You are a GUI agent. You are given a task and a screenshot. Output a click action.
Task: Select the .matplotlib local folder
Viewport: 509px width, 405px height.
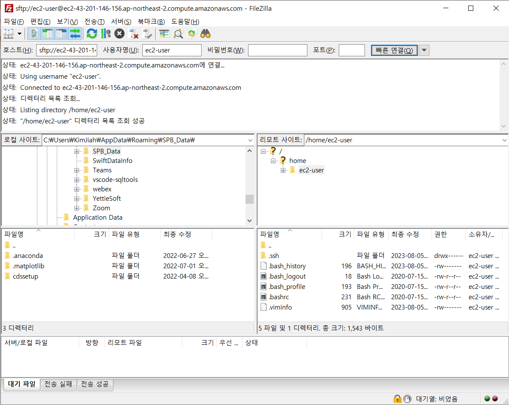tap(28, 266)
